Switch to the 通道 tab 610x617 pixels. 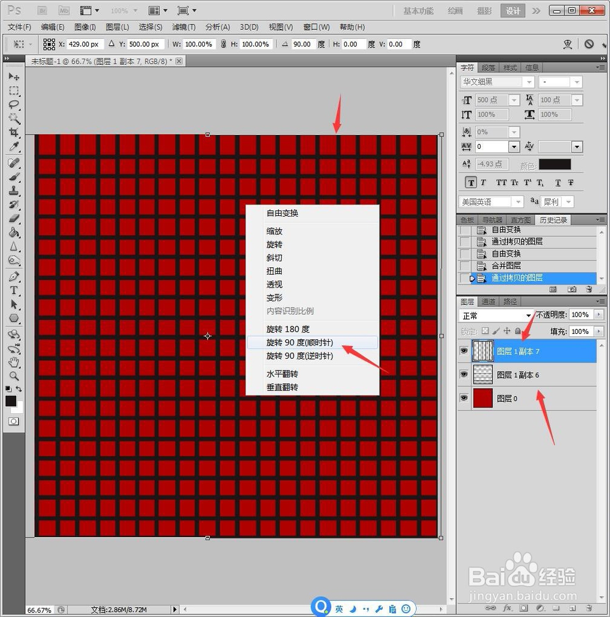click(x=489, y=302)
